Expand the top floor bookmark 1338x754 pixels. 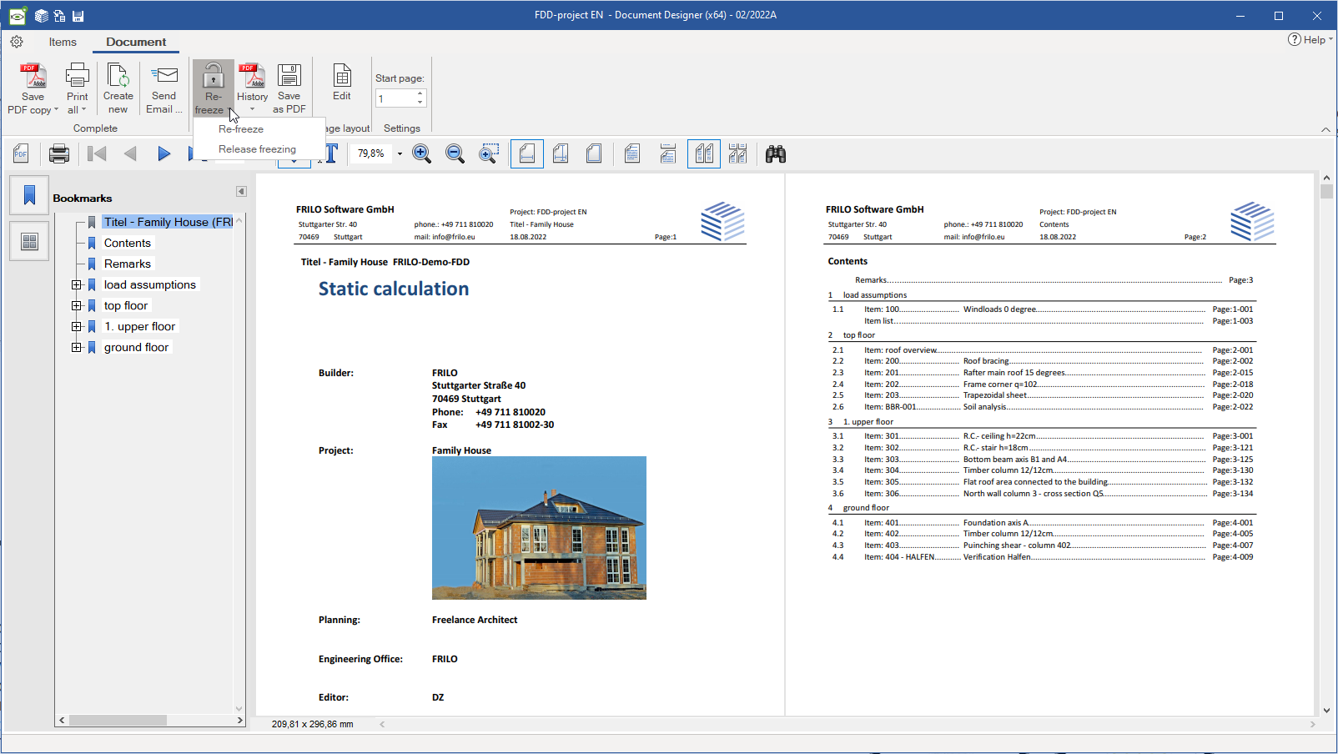[77, 305]
